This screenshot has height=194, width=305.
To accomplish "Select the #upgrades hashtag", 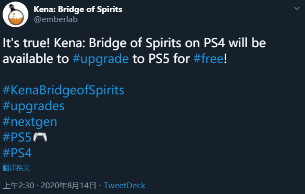I will pyautogui.click(x=34, y=106).
